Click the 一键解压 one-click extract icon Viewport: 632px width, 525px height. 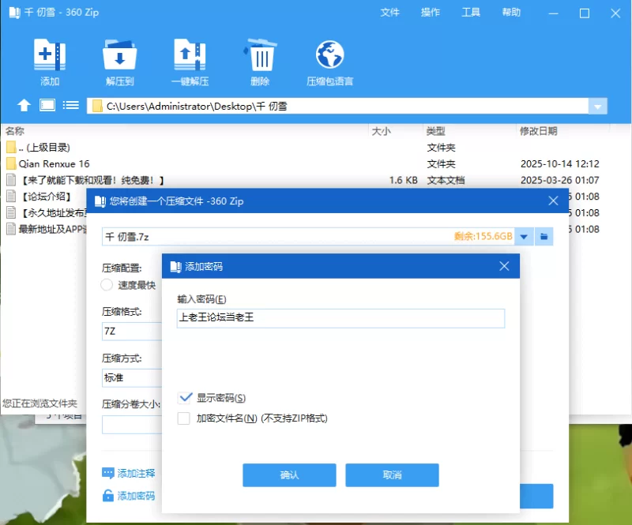point(190,57)
